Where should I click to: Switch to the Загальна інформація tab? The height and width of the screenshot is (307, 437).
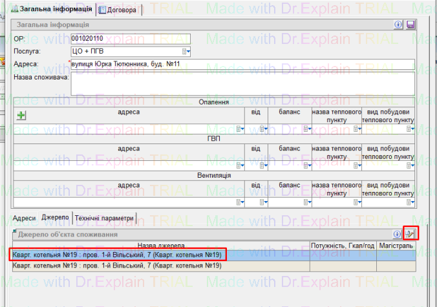pos(52,10)
